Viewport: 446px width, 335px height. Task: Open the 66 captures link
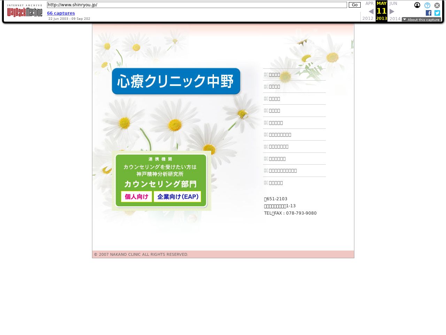pyautogui.click(x=61, y=13)
